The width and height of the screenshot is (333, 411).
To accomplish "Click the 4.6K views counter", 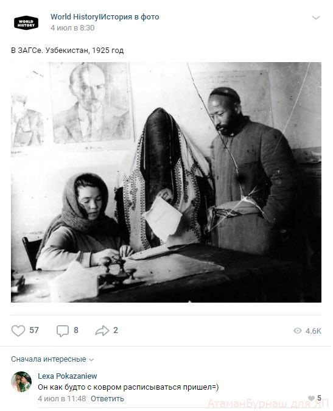I will click(314, 331).
